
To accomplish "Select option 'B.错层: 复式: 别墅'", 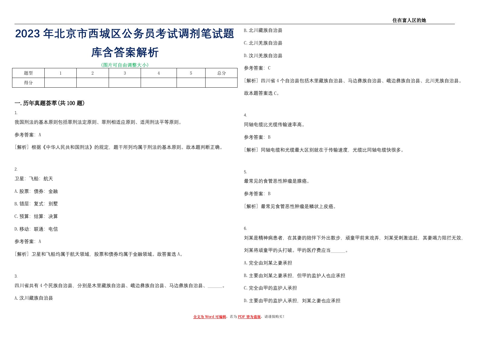I will pyautogui.click(x=36, y=204).
